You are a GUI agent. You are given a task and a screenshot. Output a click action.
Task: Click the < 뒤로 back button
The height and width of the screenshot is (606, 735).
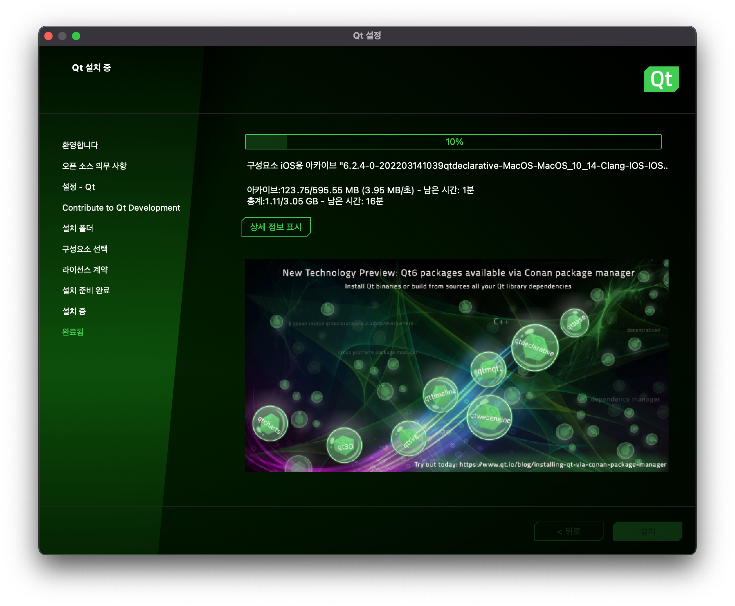[x=569, y=531]
